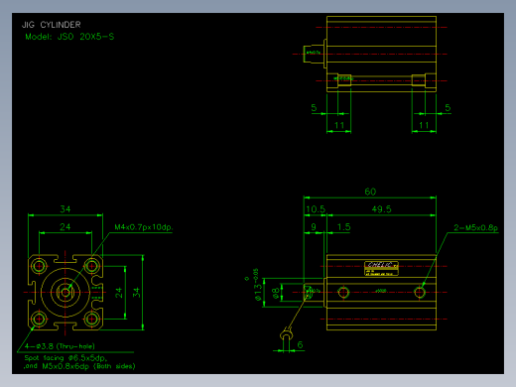This screenshot has width=516, height=387.
Task: Click the "9" rod length dimension
Action: 314,227
